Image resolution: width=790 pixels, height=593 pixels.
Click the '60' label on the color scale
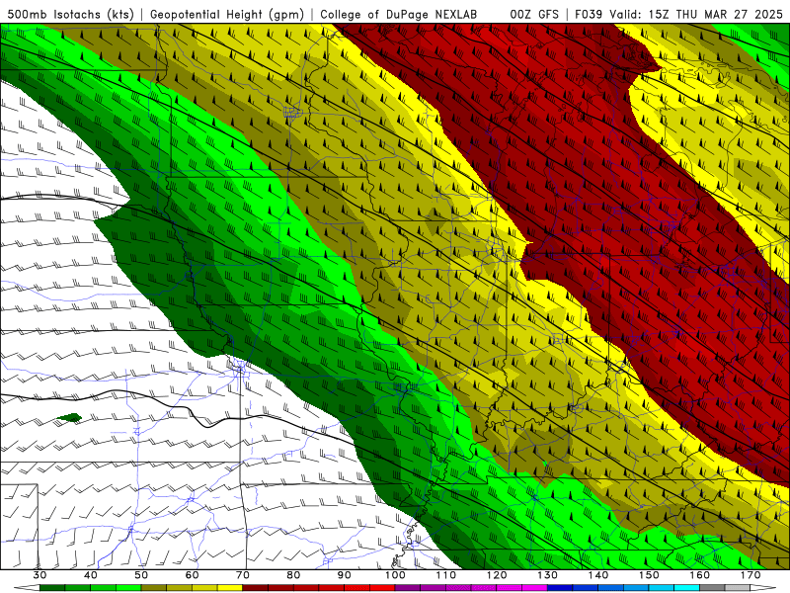[x=192, y=575]
